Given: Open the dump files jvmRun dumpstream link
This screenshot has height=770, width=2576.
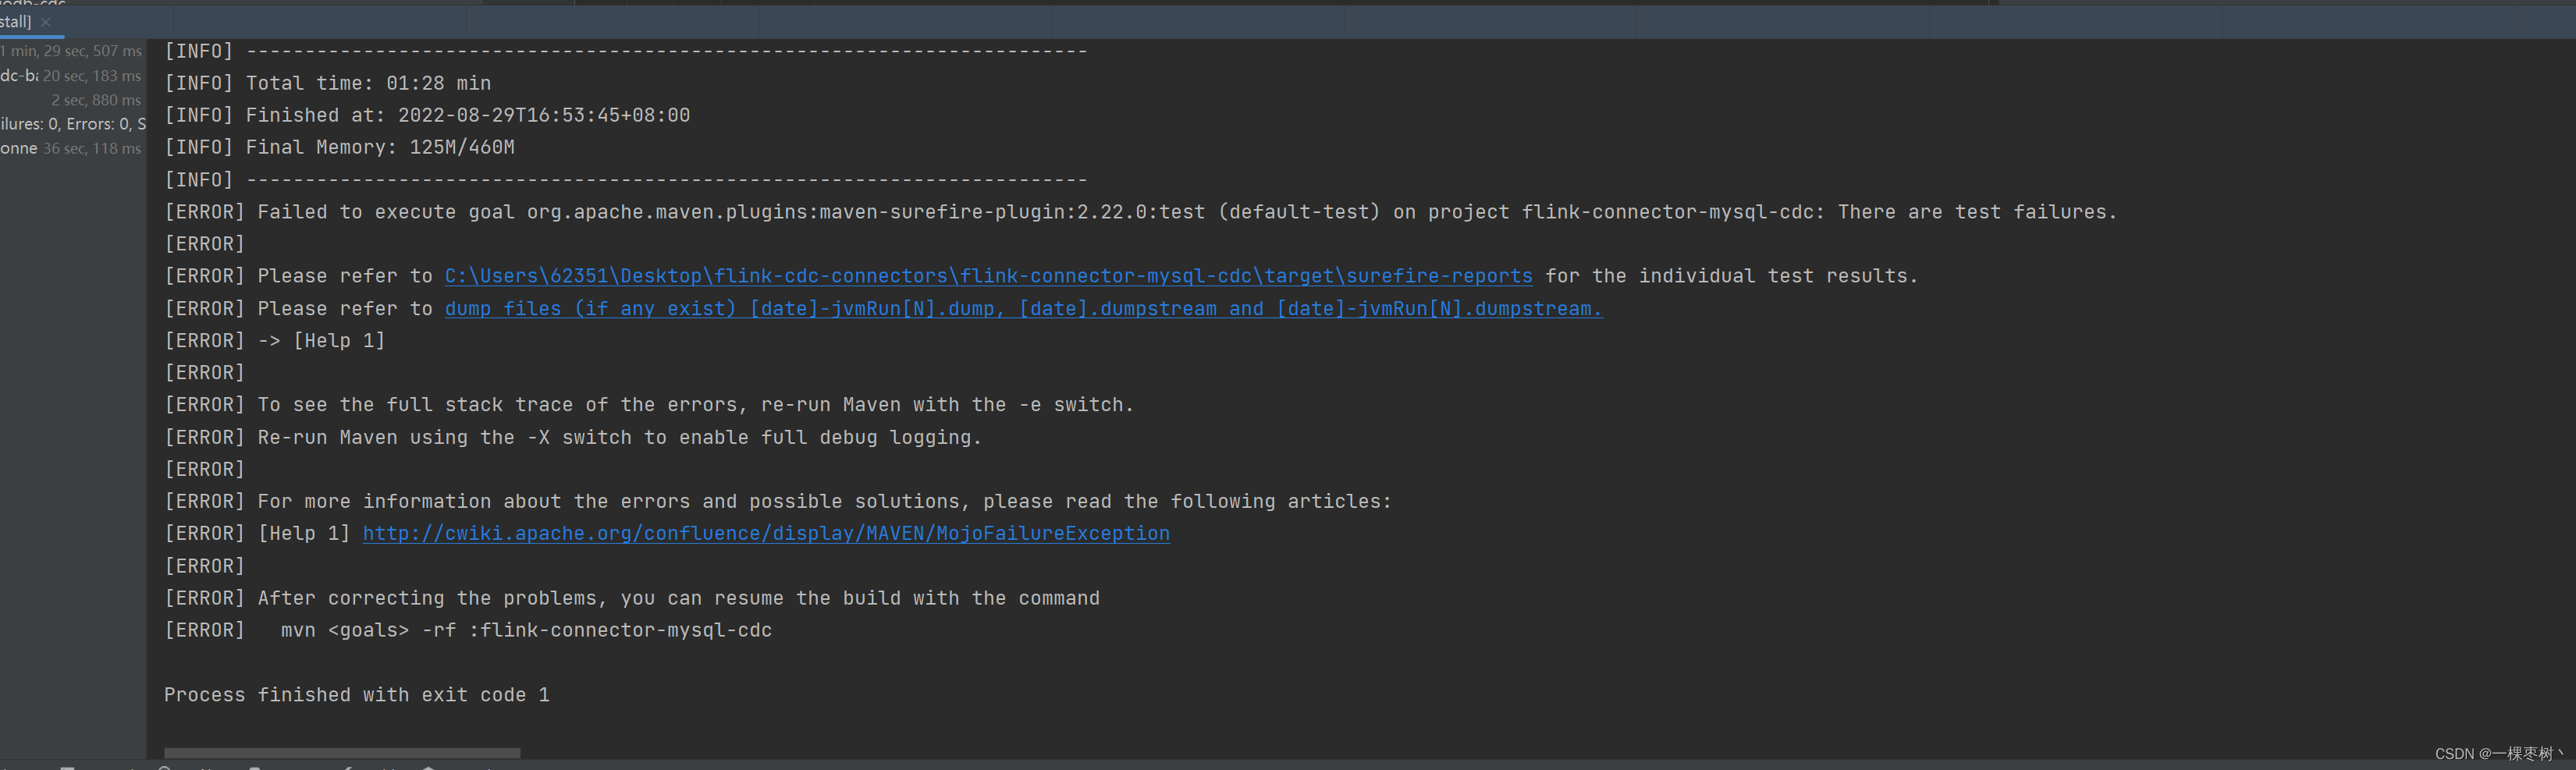Looking at the screenshot, I should (1023, 309).
